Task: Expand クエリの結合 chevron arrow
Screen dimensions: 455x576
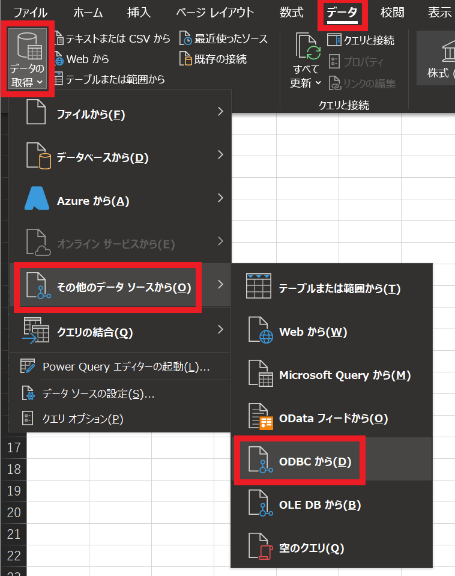Action: point(220,330)
